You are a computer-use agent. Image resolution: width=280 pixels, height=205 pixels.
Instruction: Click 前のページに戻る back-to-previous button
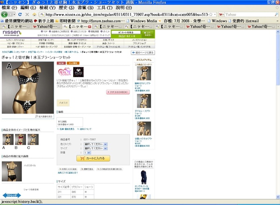click(x=143, y=53)
